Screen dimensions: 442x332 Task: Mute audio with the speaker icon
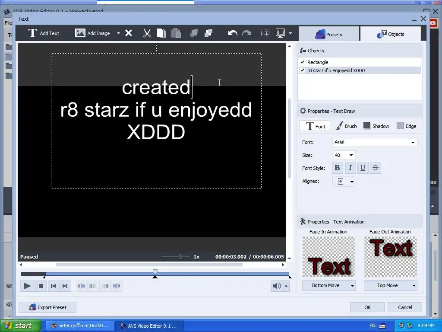point(277,286)
